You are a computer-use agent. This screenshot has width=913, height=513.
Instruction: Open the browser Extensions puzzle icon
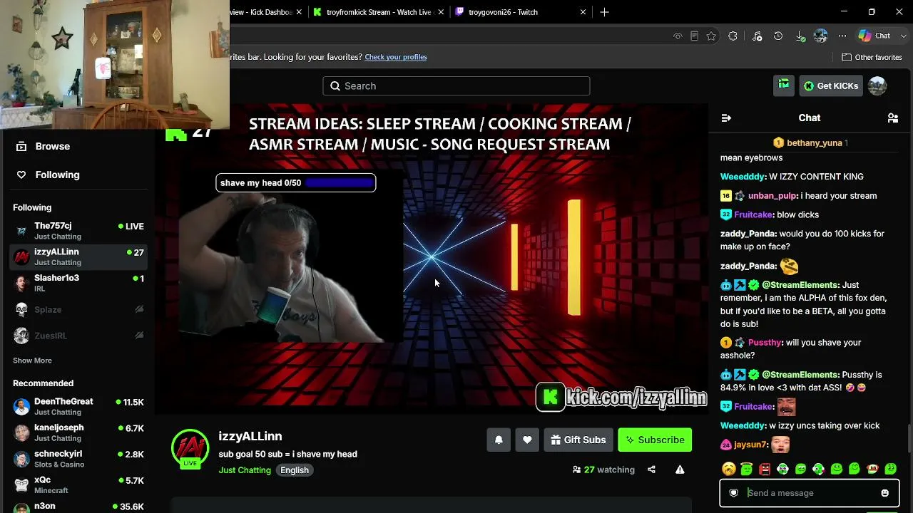click(733, 36)
